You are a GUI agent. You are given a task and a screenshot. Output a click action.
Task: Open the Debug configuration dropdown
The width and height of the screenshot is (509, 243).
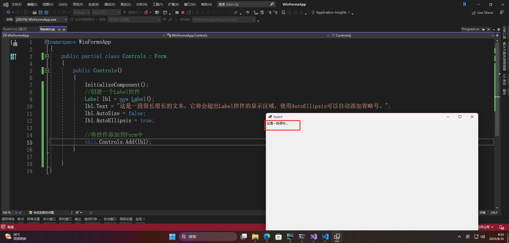[x=81, y=12]
